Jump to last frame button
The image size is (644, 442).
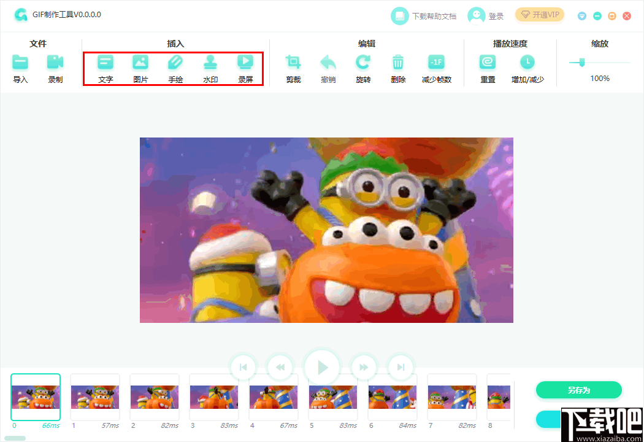(x=401, y=367)
